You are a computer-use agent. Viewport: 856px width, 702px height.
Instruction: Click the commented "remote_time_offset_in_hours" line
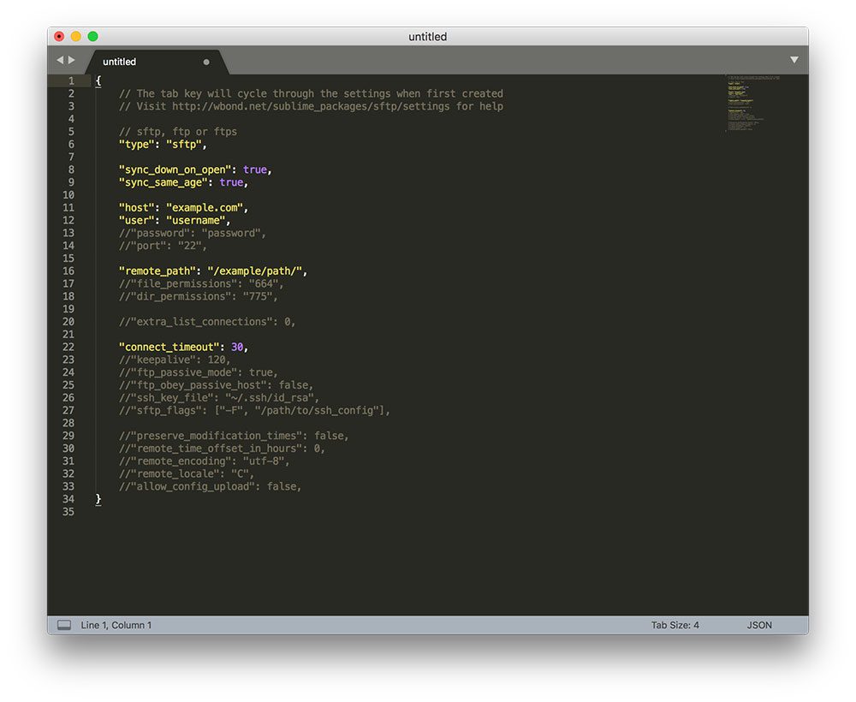coord(222,448)
